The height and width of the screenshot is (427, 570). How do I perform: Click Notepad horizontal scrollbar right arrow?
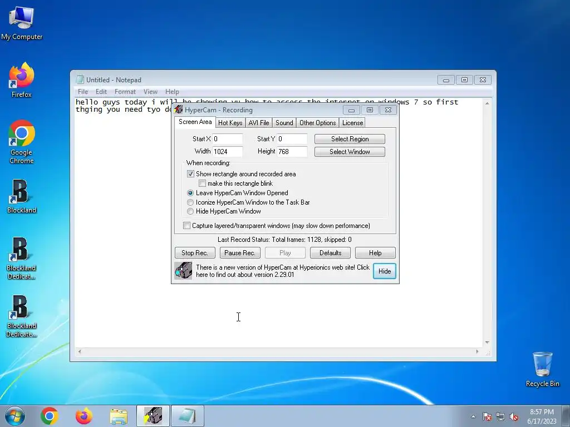tap(477, 351)
